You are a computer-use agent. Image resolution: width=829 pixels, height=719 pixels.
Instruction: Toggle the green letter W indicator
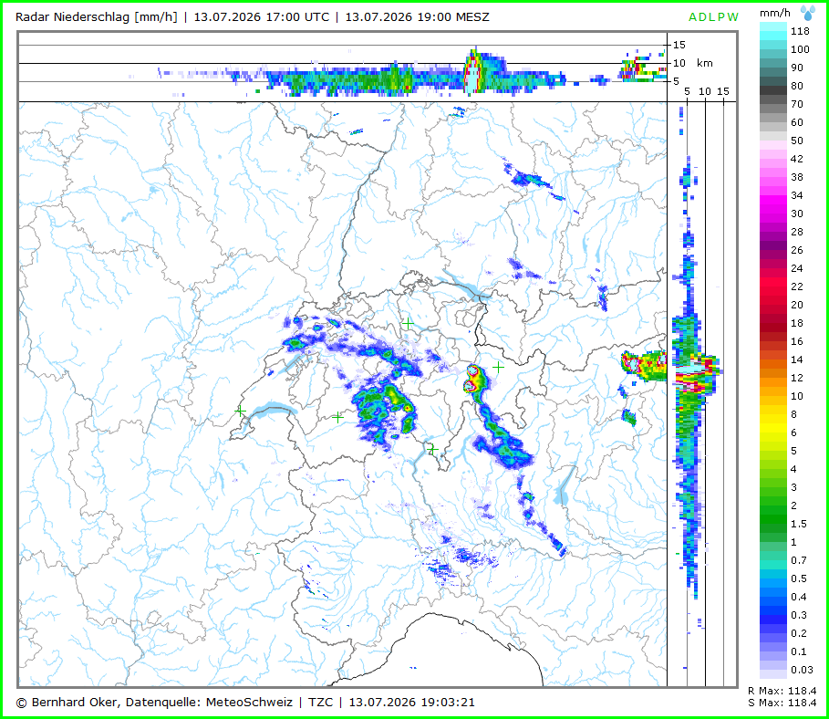tap(732, 17)
